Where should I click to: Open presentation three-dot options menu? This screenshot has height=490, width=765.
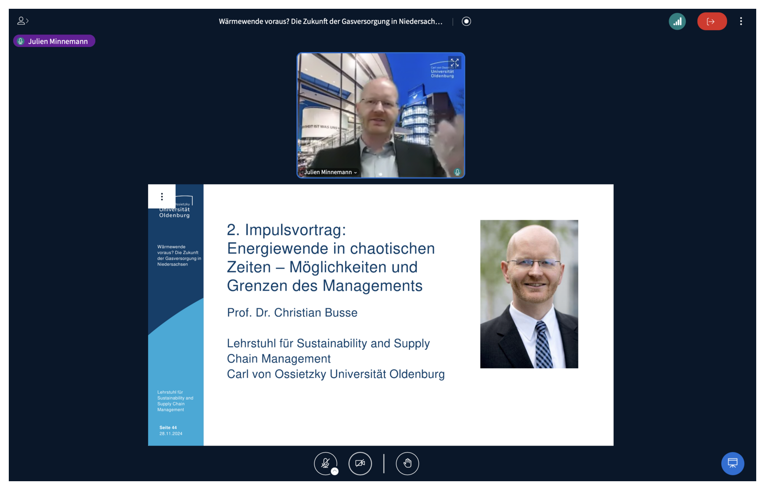tap(162, 196)
